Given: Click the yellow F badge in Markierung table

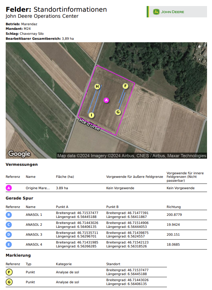Looking at the screenshot, I should point(9,272).
